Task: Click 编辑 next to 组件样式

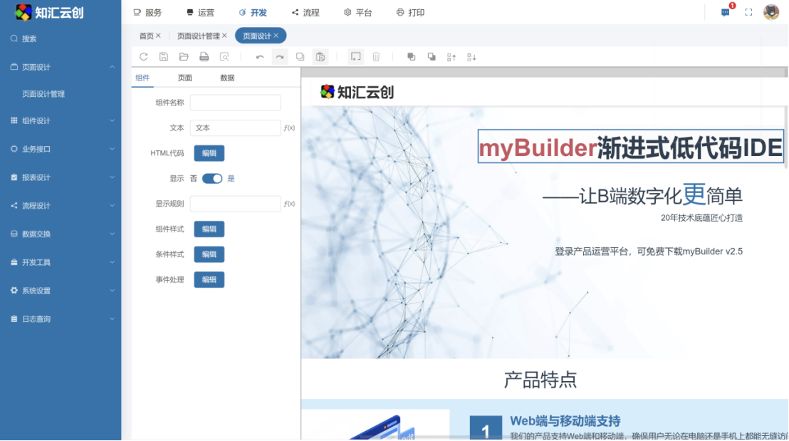Action: pyautogui.click(x=209, y=229)
